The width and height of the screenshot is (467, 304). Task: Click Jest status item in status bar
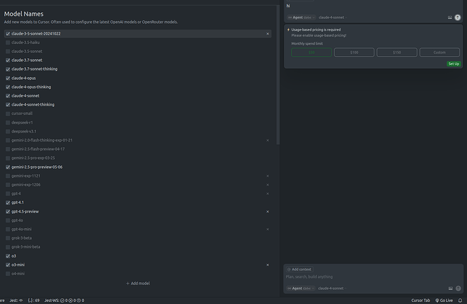tap(16, 301)
